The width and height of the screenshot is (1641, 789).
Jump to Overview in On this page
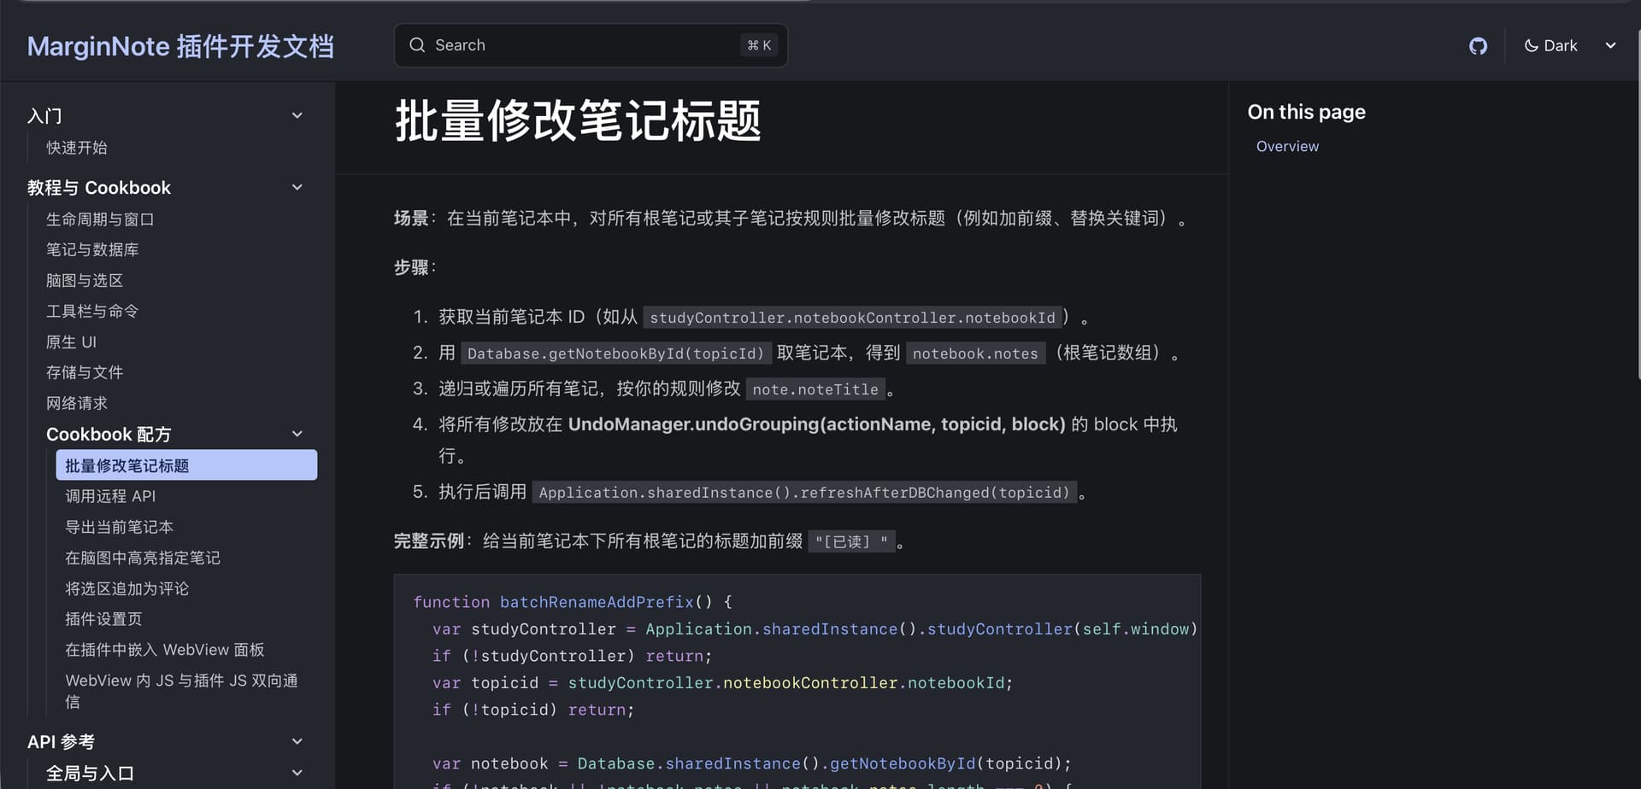pyautogui.click(x=1287, y=146)
